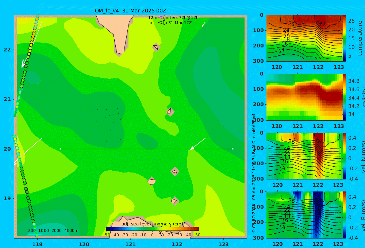Click longitude label 119 on main map
This screenshot has width=365, height=248.
37,244
